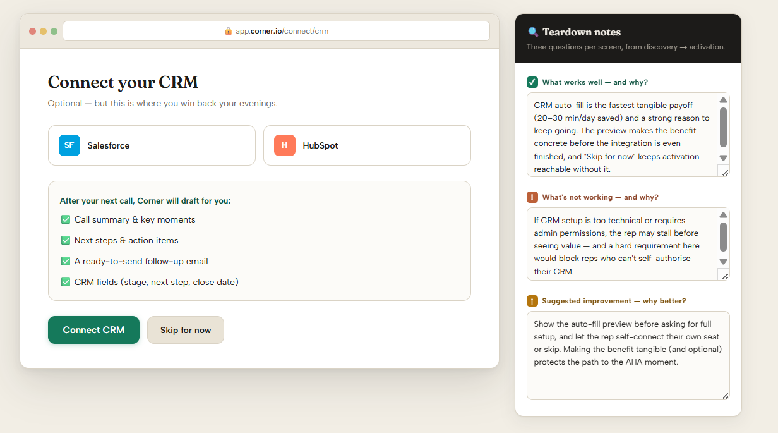Click the yellow minimize window dot

(x=43, y=31)
